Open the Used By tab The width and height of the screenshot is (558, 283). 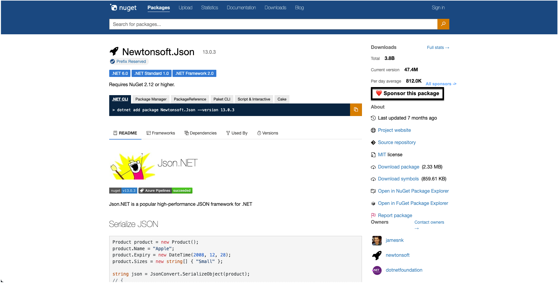pos(237,133)
